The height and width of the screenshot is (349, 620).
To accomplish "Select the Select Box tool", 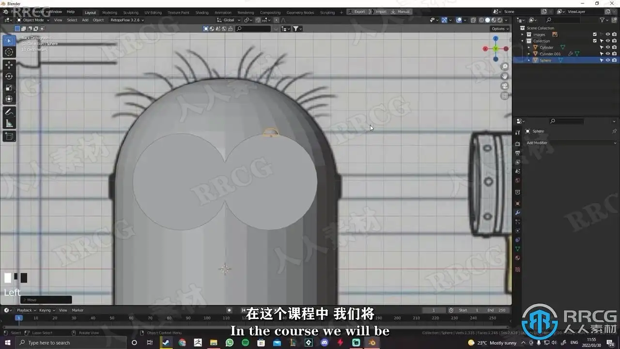I will tap(9, 41).
